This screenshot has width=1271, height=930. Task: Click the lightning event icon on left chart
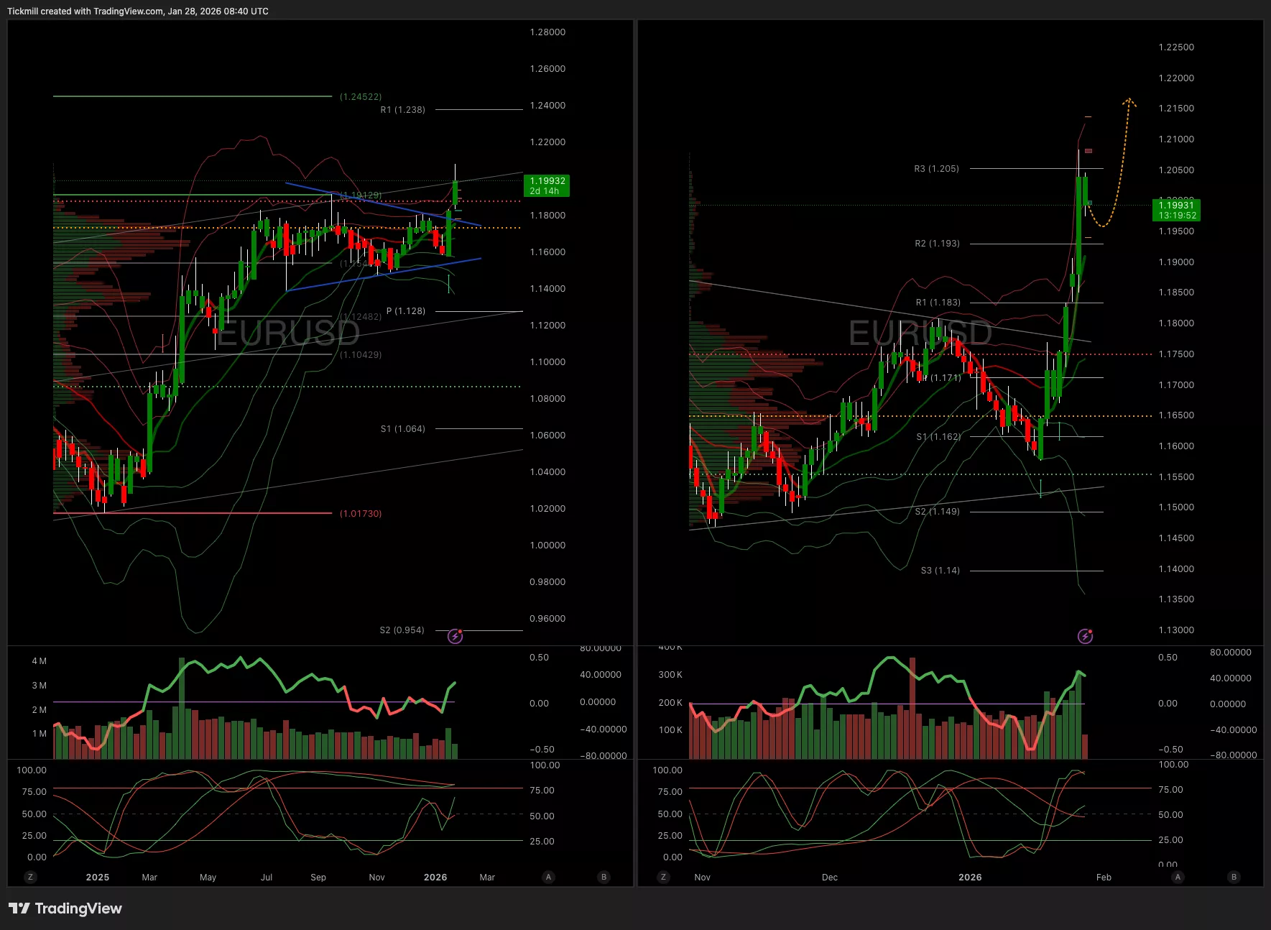(x=455, y=636)
